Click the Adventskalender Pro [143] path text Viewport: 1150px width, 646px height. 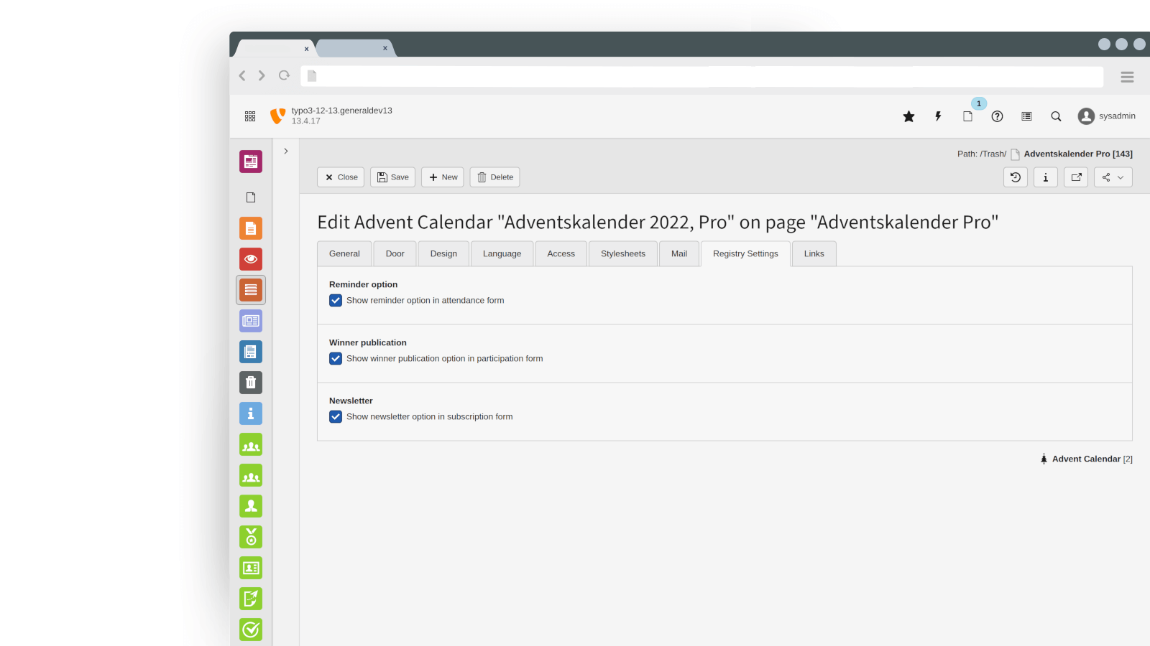coord(1078,154)
